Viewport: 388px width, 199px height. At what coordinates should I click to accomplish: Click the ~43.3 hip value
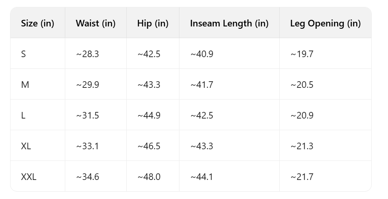[x=149, y=85]
